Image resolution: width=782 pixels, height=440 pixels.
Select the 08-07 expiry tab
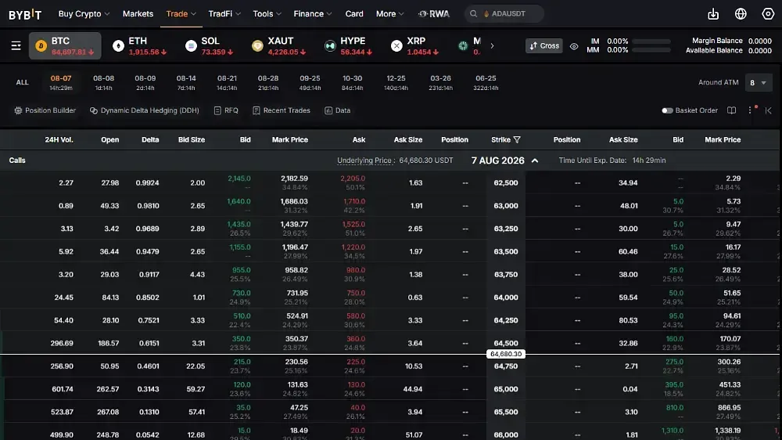tap(61, 82)
